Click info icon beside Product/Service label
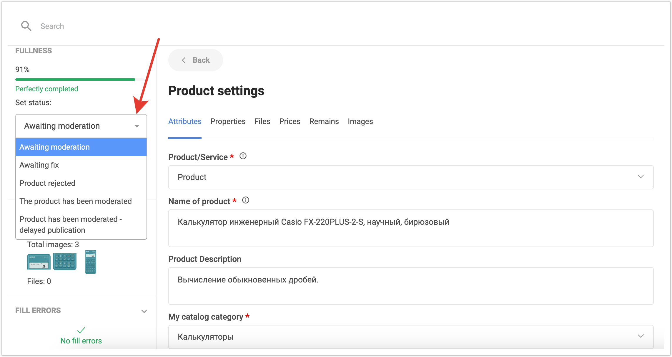672x357 pixels. tap(243, 156)
